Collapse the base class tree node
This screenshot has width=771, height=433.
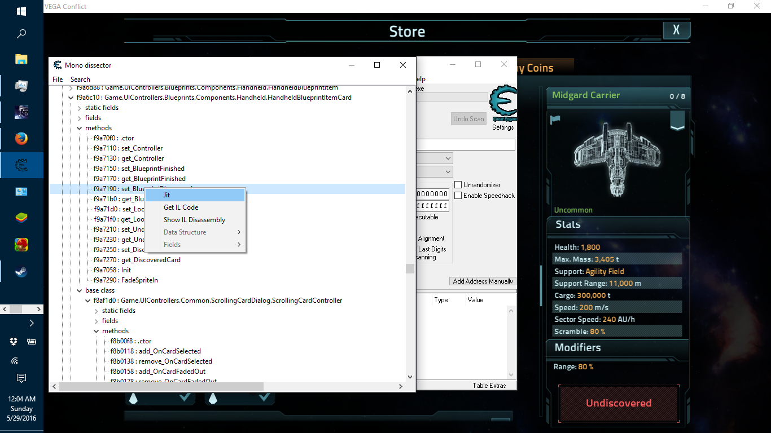[x=80, y=290]
